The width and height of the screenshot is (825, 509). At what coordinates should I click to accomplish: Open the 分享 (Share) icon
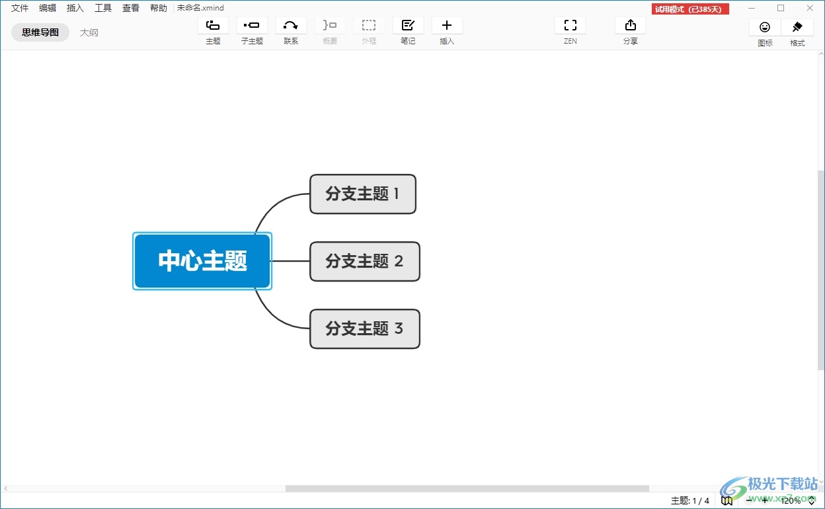tap(630, 26)
